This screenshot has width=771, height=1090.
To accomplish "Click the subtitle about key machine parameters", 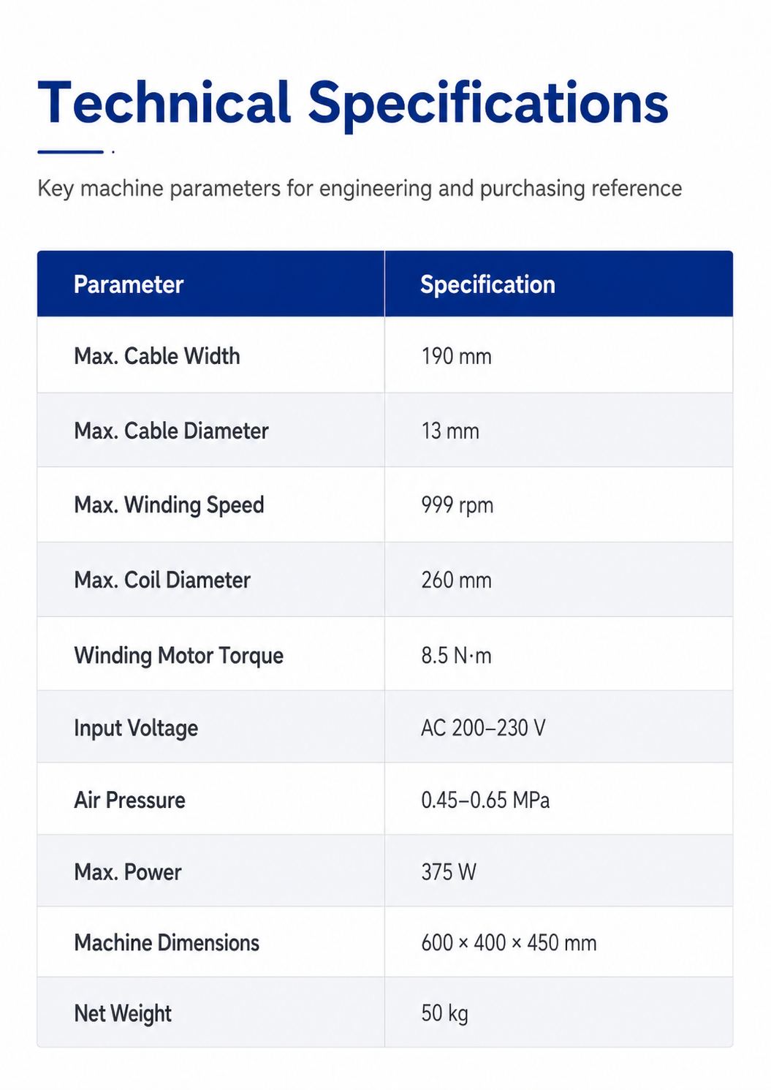I will pyautogui.click(x=360, y=189).
